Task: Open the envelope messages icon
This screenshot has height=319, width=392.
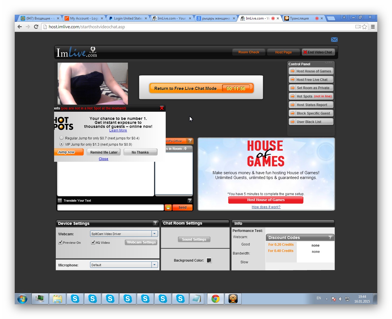Action: 334,40
